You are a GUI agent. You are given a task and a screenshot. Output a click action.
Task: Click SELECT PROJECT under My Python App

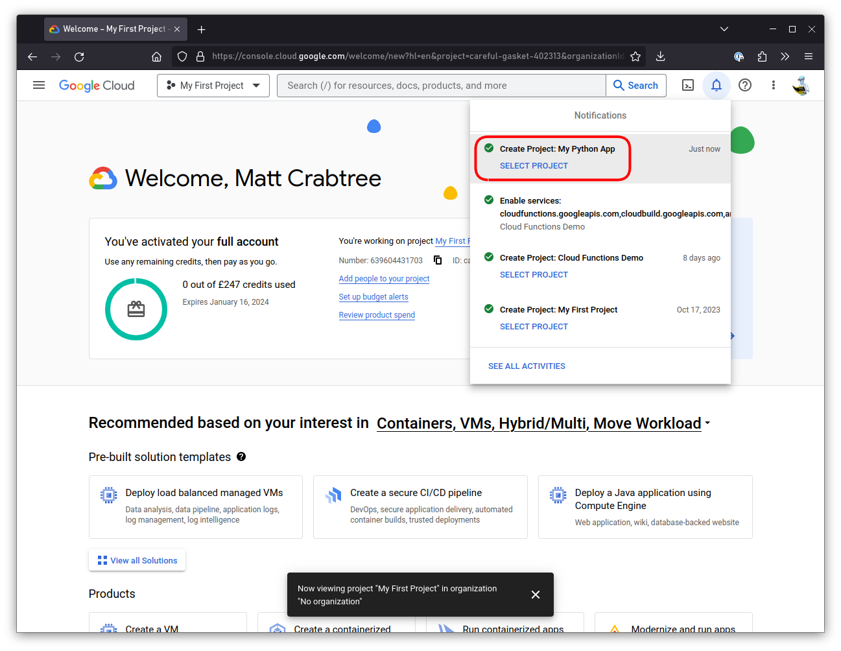click(534, 166)
